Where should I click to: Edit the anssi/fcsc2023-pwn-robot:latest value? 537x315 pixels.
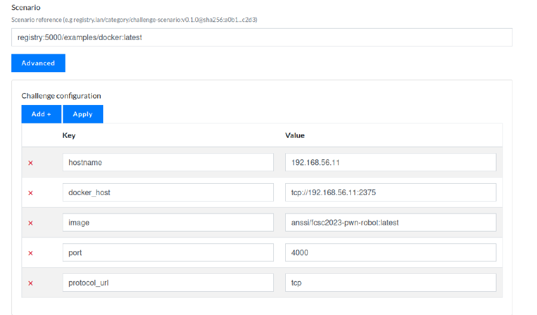(390, 223)
